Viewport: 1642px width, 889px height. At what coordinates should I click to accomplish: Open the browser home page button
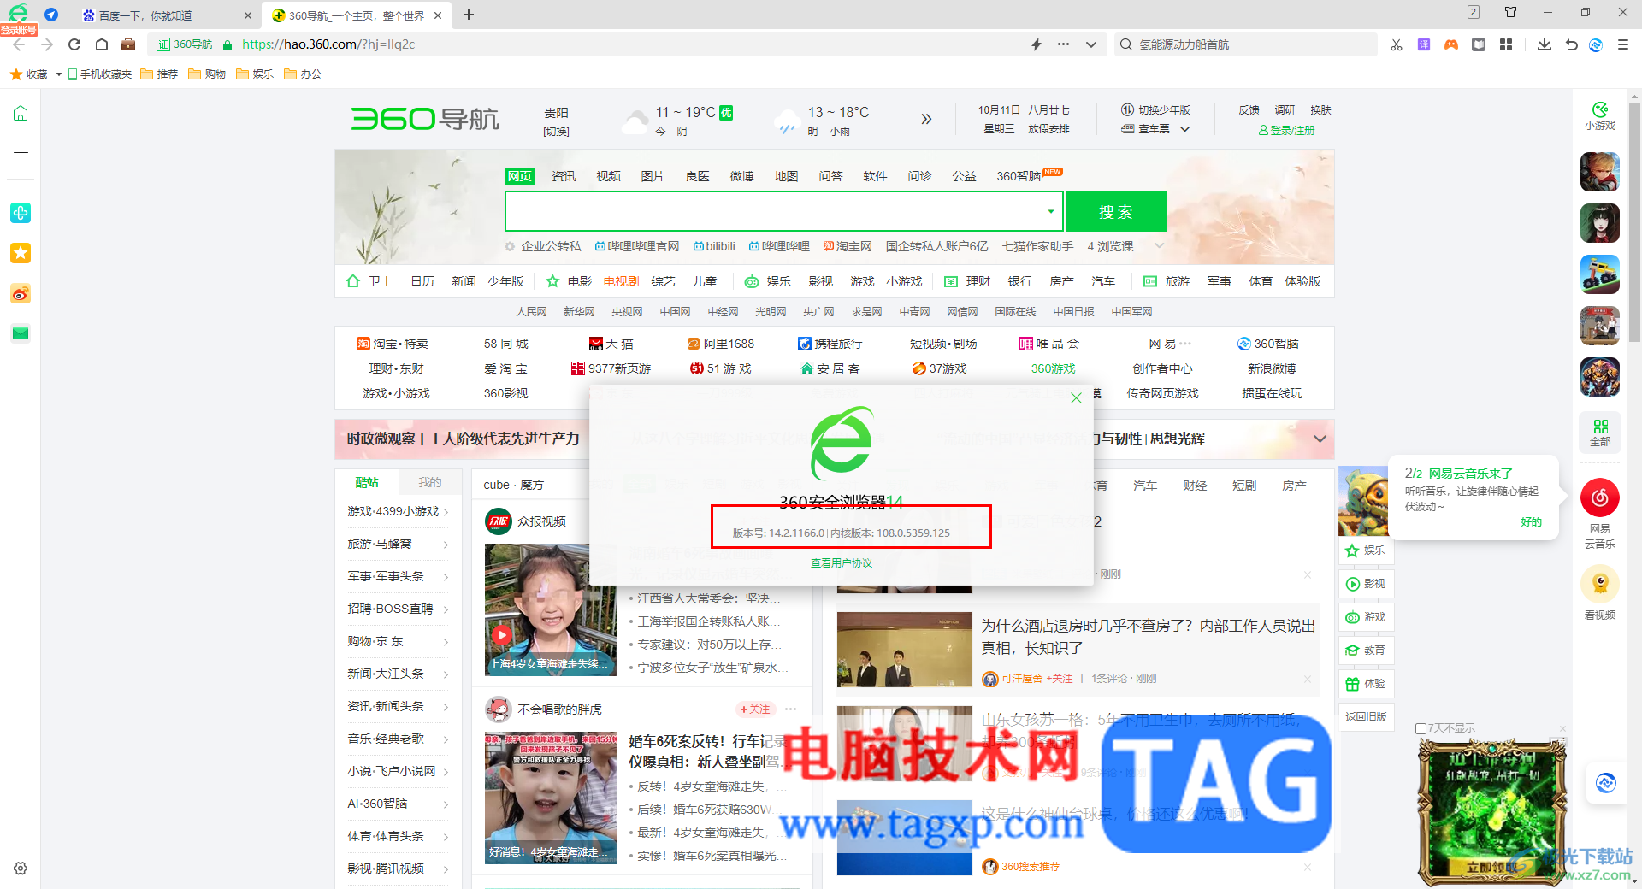(x=102, y=44)
